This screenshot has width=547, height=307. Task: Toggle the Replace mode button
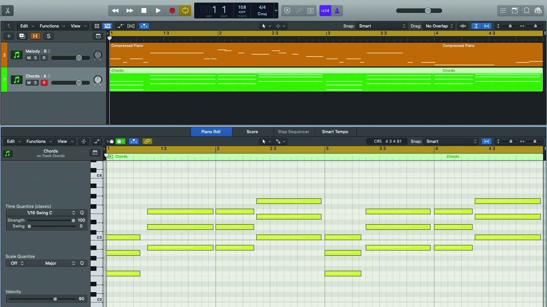coord(287,11)
